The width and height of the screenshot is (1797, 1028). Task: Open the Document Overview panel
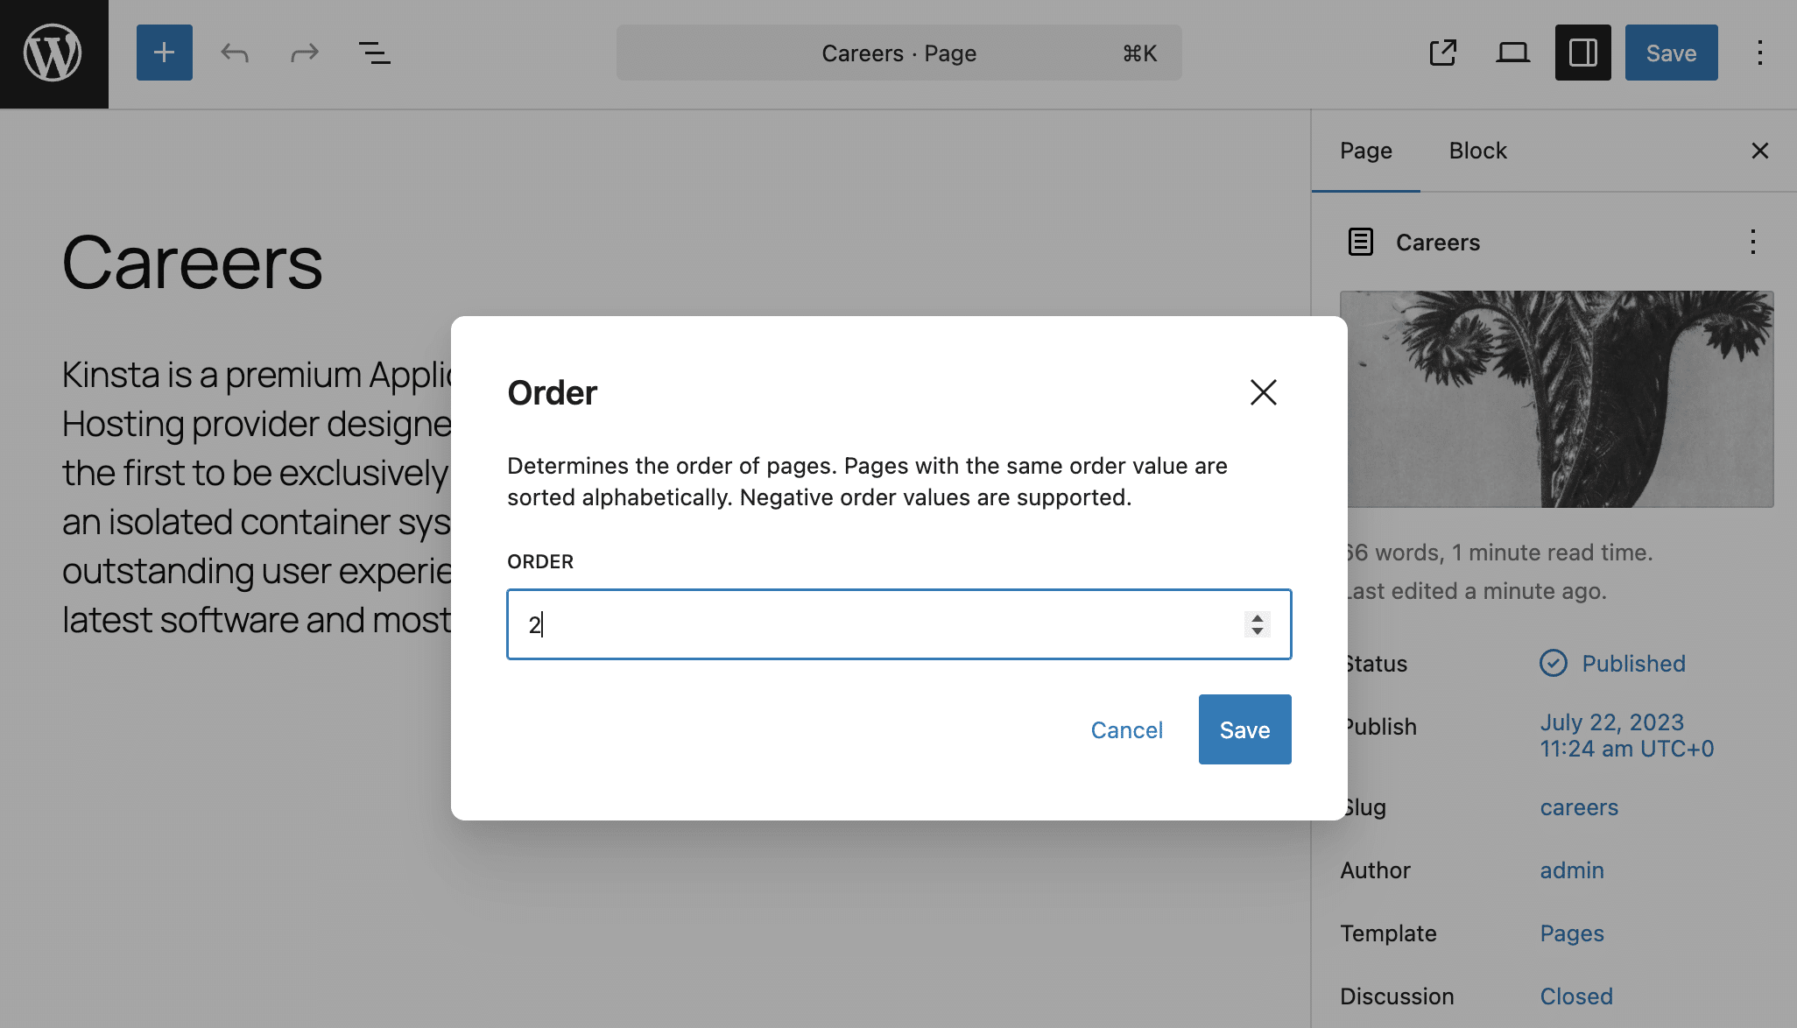coord(374,53)
